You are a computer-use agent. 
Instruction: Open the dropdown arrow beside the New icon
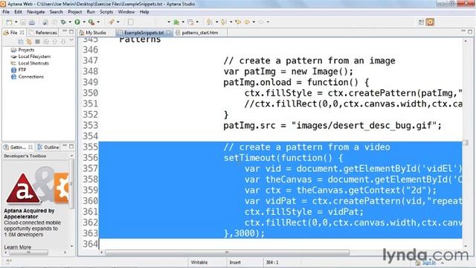click(16, 22)
